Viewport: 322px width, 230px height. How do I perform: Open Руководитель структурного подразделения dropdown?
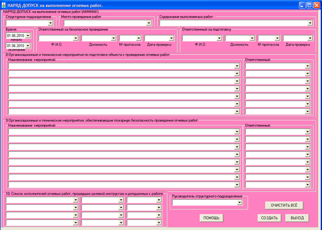click(x=239, y=203)
